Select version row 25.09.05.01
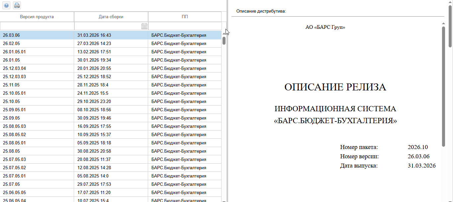This screenshot has width=453, height=202. coord(111,110)
